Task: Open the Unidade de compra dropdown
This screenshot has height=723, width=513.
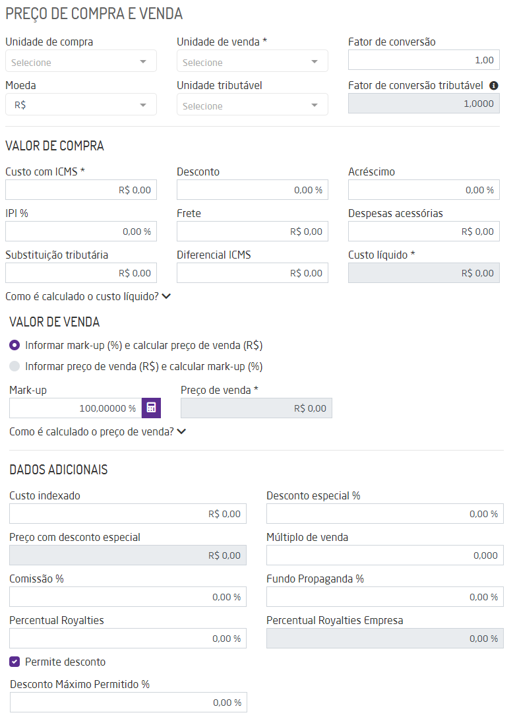Action: click(81, 61)
